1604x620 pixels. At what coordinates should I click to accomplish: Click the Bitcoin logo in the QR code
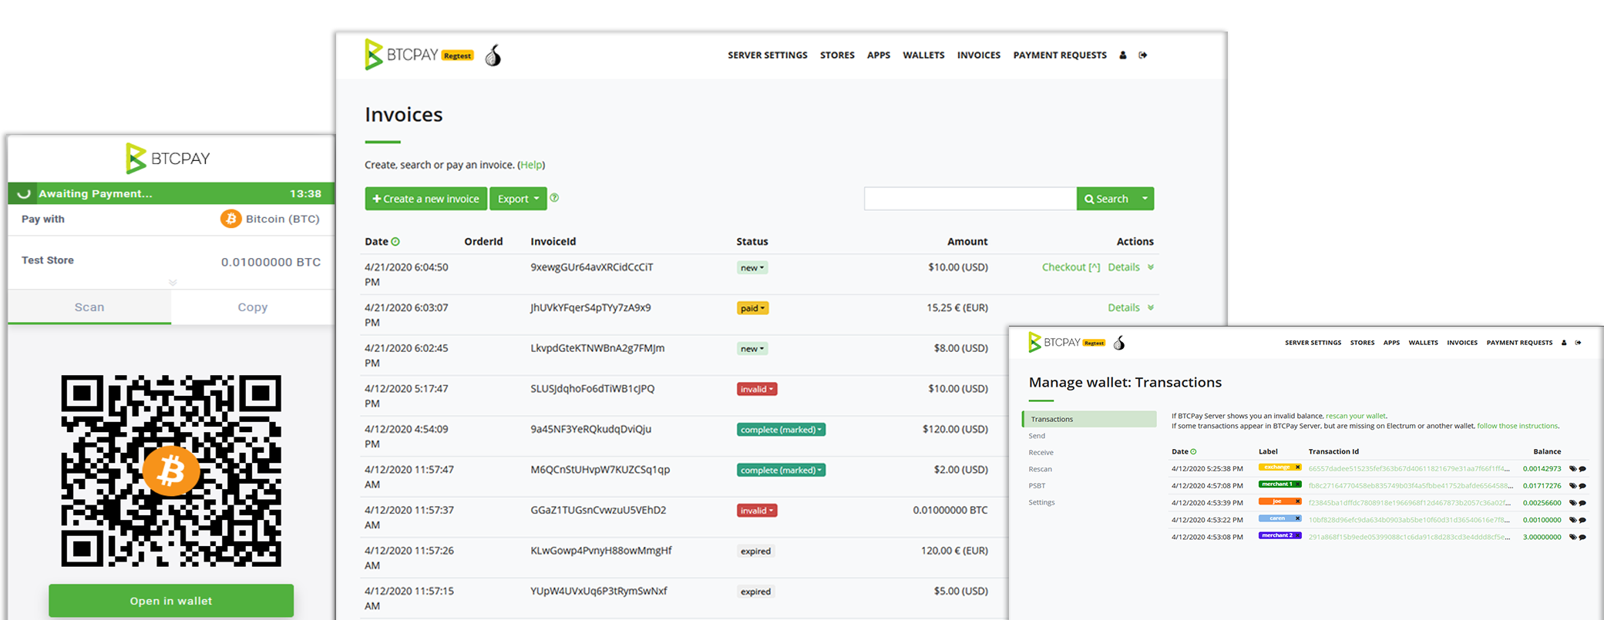coord(171,471)
